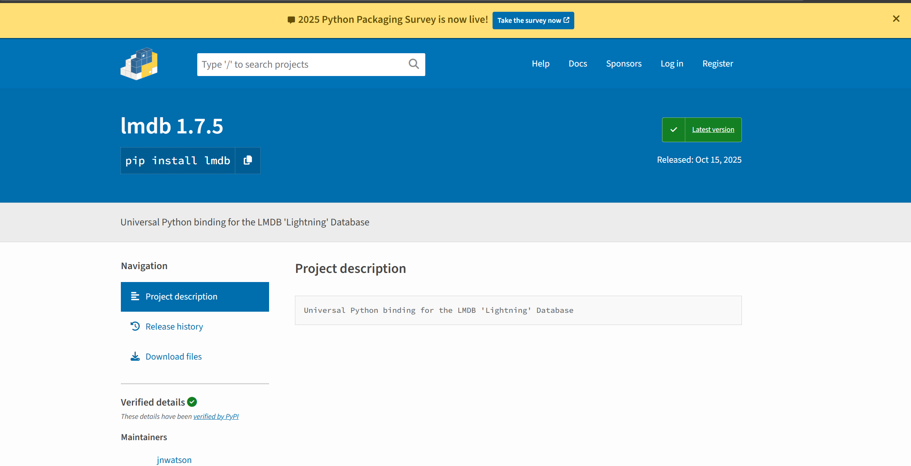Click the PyPI logo icon

tap(139, 64)
